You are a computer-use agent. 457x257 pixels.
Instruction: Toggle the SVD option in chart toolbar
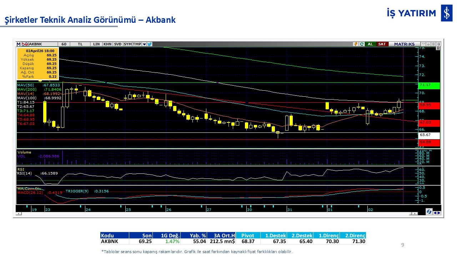pos(117,44)
